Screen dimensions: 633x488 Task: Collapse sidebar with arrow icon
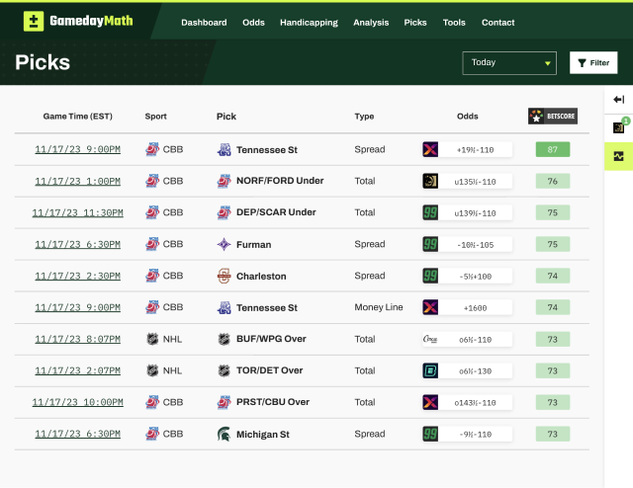(x=618, y=99)
